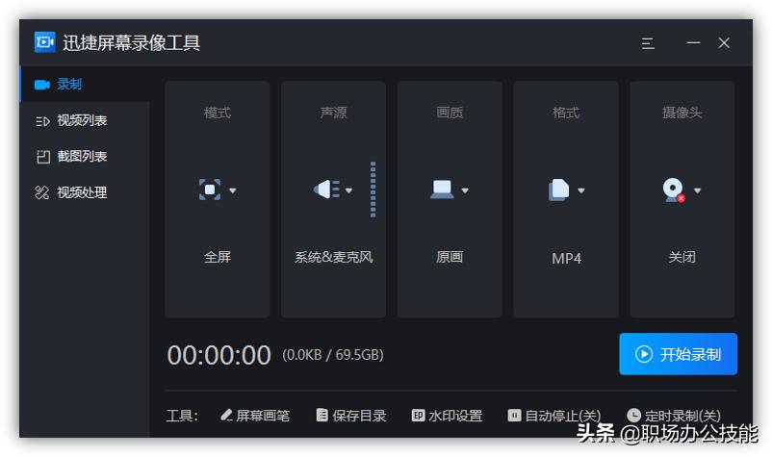The height and width of the screenshot is (457, 772).
Task: Click the 关闭 camera status label
Action: click(x=682, y=257)
